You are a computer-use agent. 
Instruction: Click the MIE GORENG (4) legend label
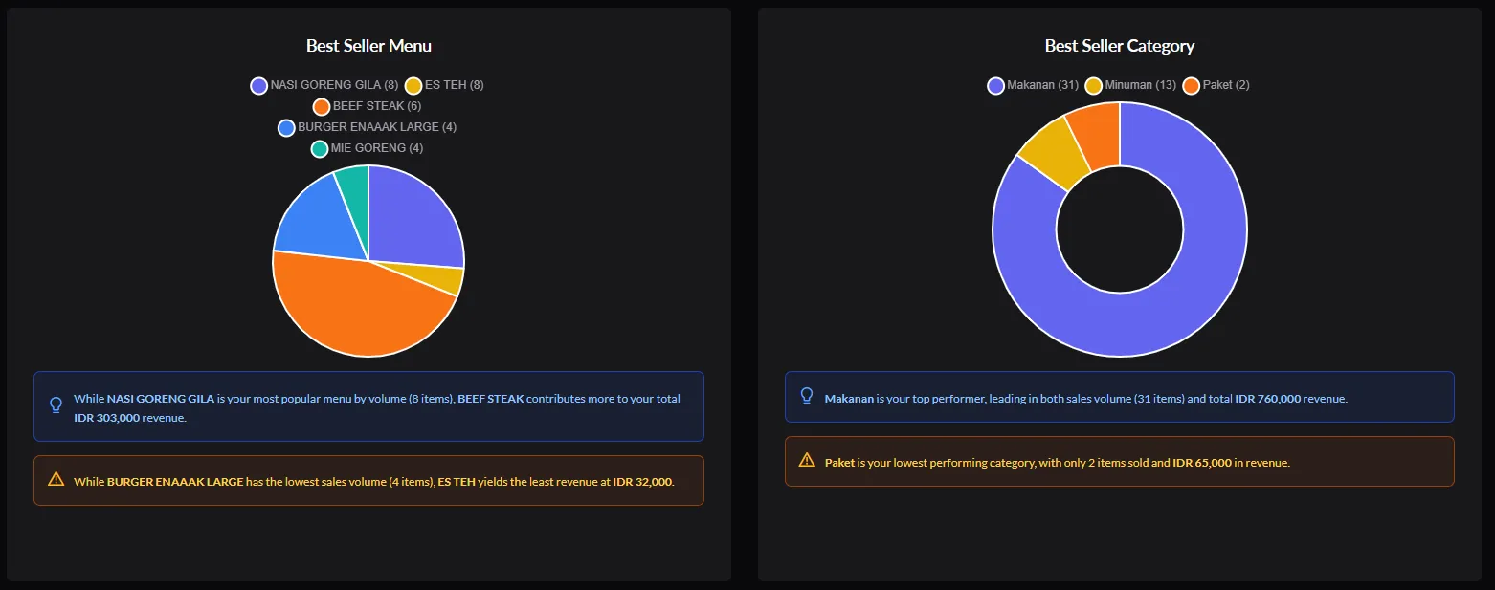pyautogui.click(x=377, y=148)
